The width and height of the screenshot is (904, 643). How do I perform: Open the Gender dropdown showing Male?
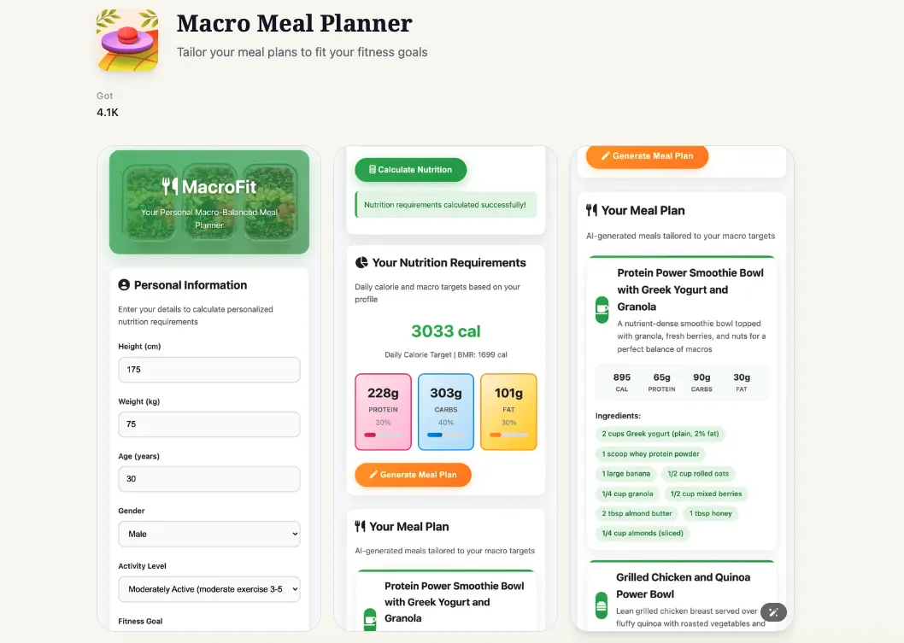(x=209, y=534)
